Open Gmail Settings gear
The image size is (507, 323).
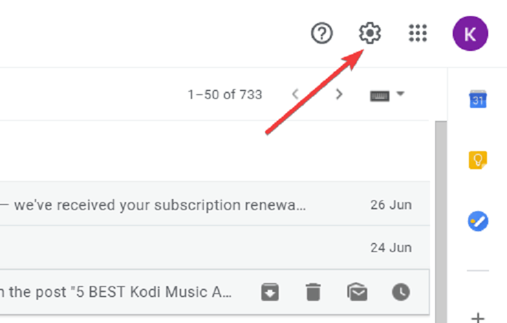pos(370,33)
